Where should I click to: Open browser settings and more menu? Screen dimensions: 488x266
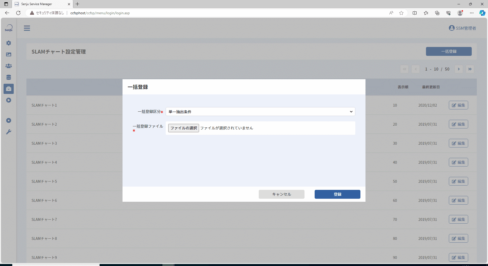pos(472,13)
